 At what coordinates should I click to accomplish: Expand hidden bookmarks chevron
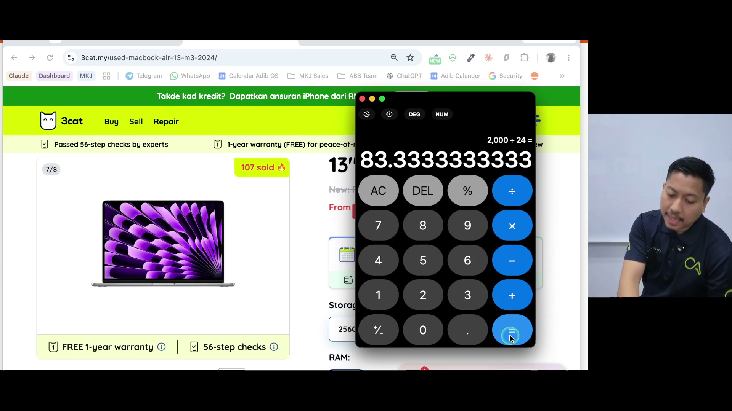coord(562,76)
